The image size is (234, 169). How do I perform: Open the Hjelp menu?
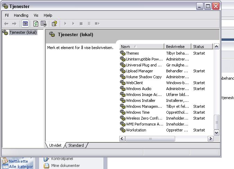pyautogui.click(x=48, y=15)
